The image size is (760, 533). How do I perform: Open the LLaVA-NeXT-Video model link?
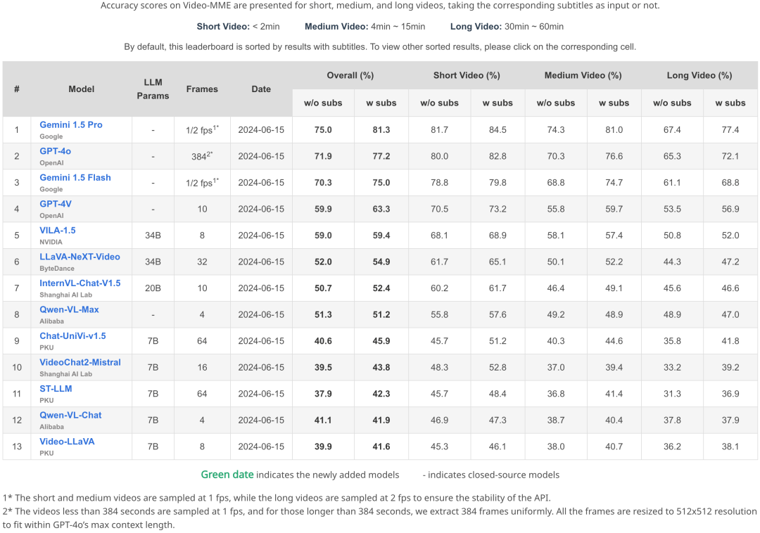tap(80, 257)
